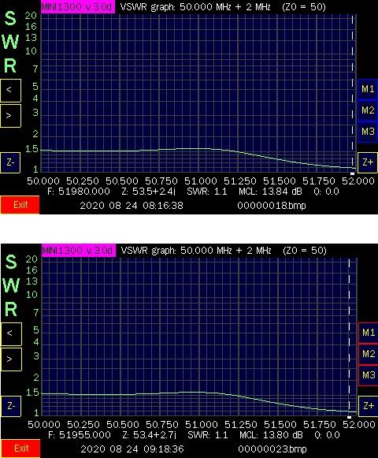Tap the Z- zoom-out button in lower graph
Screen dimensions: 378x458
11,406
